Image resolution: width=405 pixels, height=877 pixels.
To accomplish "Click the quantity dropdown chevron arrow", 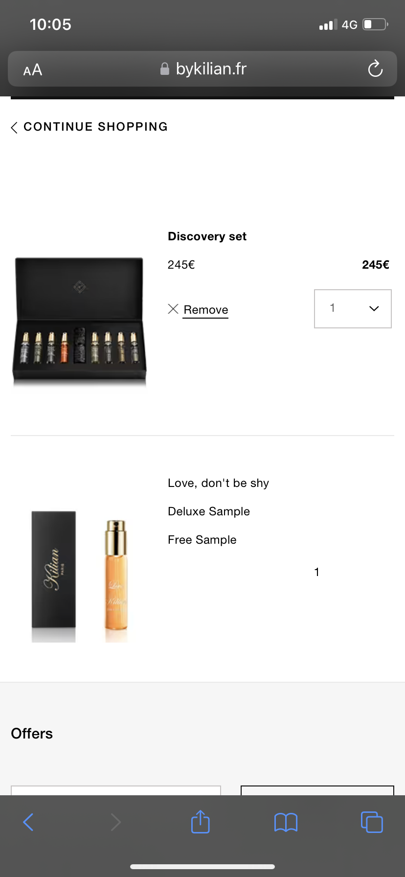I will (x=374, y=308).
